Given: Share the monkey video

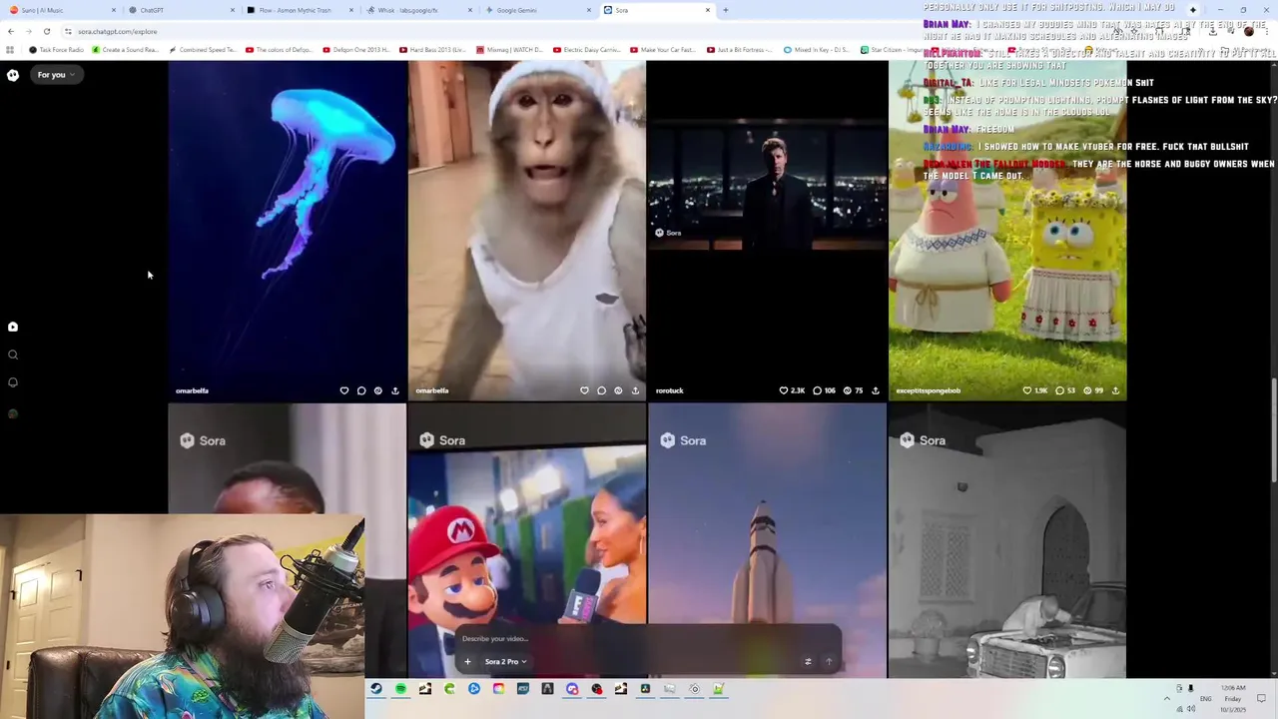Looking at the screenshot, I should tap(635, 390).
